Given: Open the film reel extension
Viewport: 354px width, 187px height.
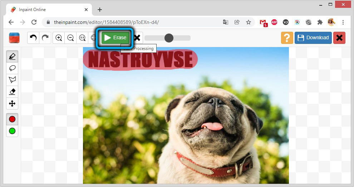Looking at the screenshot, I should click(308, 22).
